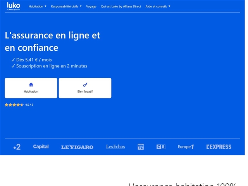This screenshot has height=186, width=248.
Task: Select the C8 channel logo
Action: click(160, 147)
